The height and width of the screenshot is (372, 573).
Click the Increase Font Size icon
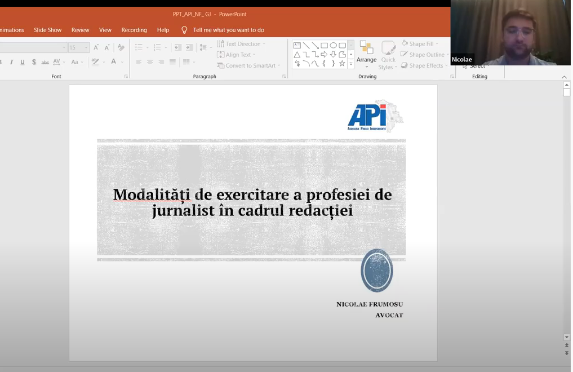tap(96, 48)
